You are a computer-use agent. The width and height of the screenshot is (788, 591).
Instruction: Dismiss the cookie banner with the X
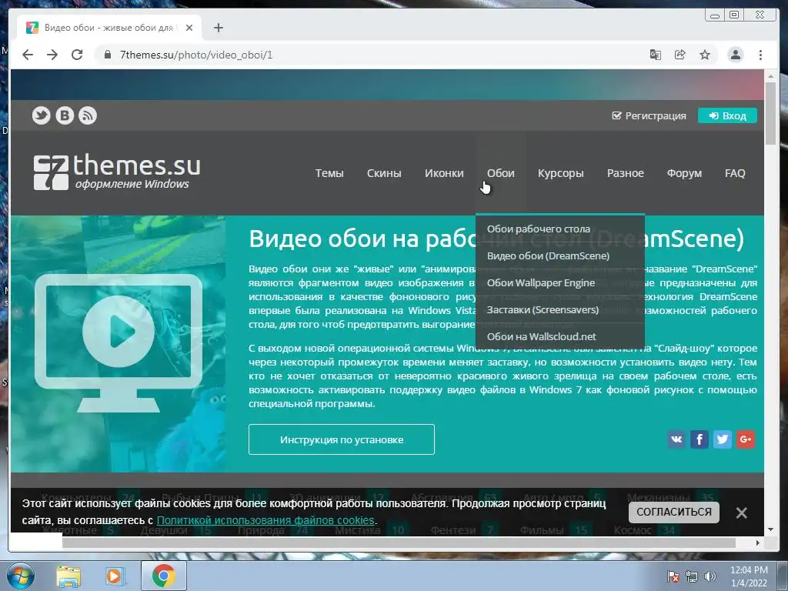(741, 513)
